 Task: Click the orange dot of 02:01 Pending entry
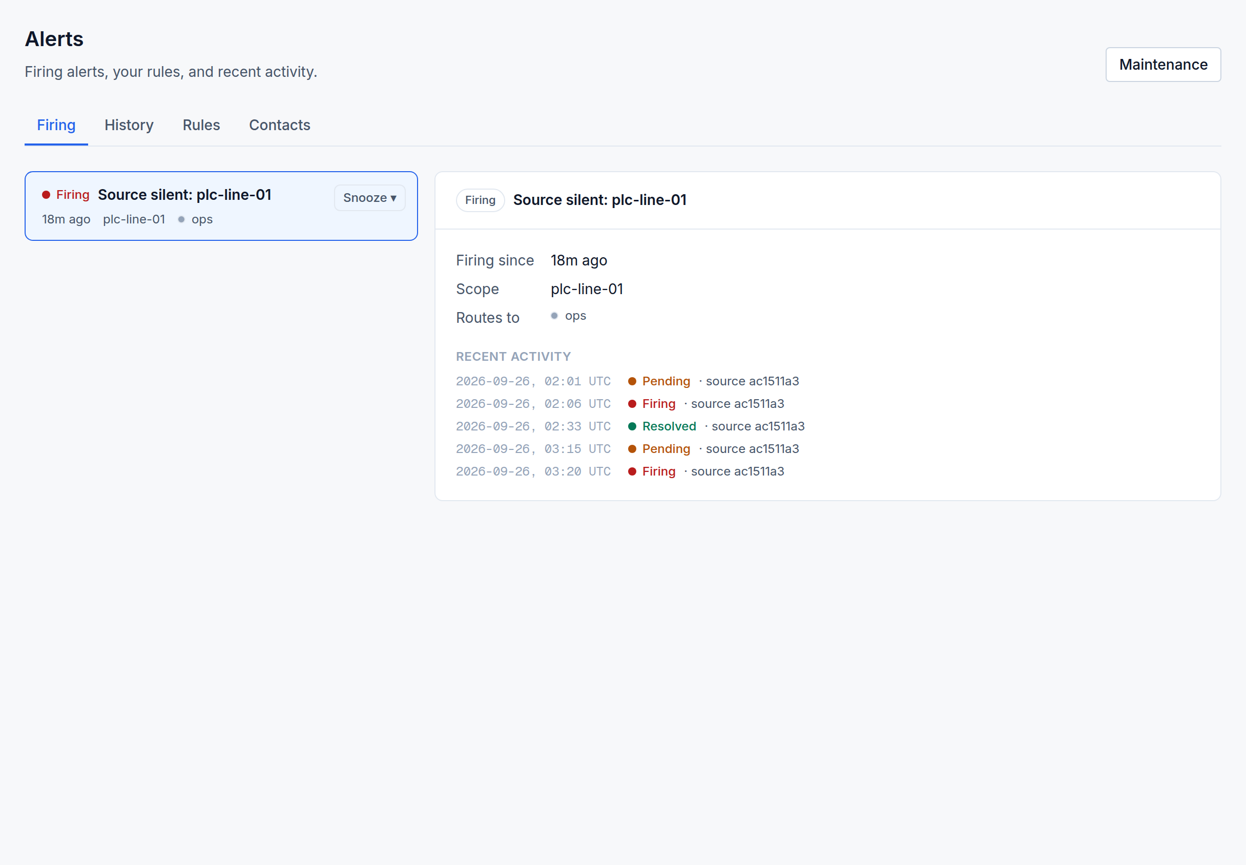tap(632, 382)
